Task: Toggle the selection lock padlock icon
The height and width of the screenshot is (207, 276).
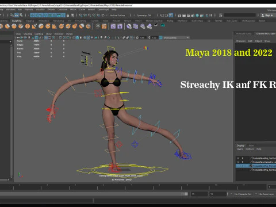Action: (68, 15)
